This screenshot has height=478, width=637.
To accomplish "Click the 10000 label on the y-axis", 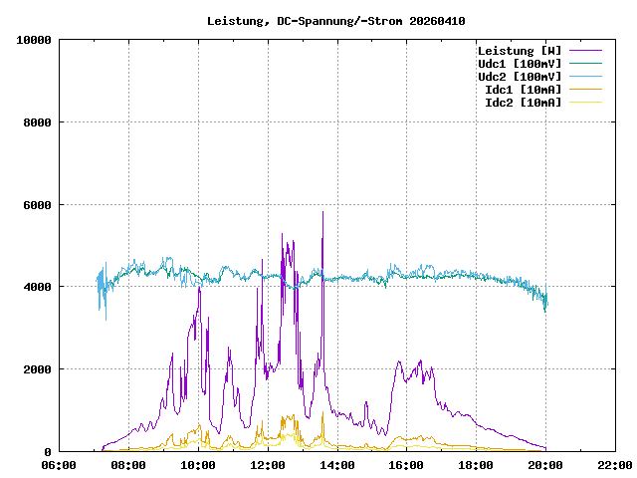I will 34,40.
